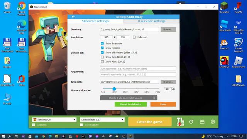The image size is (247, 139).
Task: Click the 22:08 taskbar clock
Action: pyautogui.click(x=234, y=136)
